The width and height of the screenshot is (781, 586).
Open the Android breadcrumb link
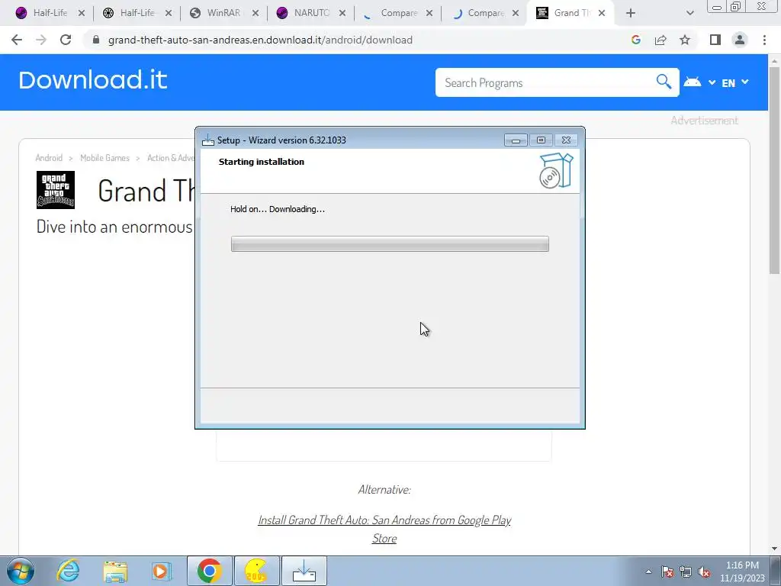49,158
